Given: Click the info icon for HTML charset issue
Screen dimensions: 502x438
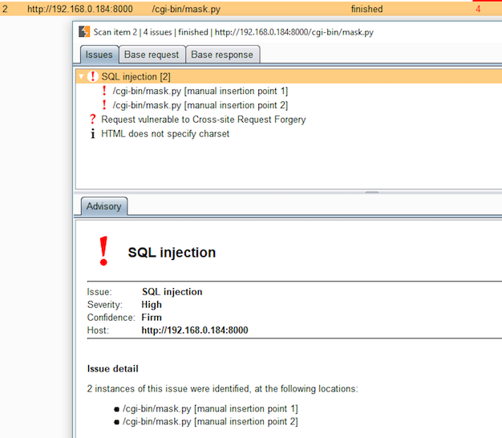Looking at the screenshot, I should [92, 134].
